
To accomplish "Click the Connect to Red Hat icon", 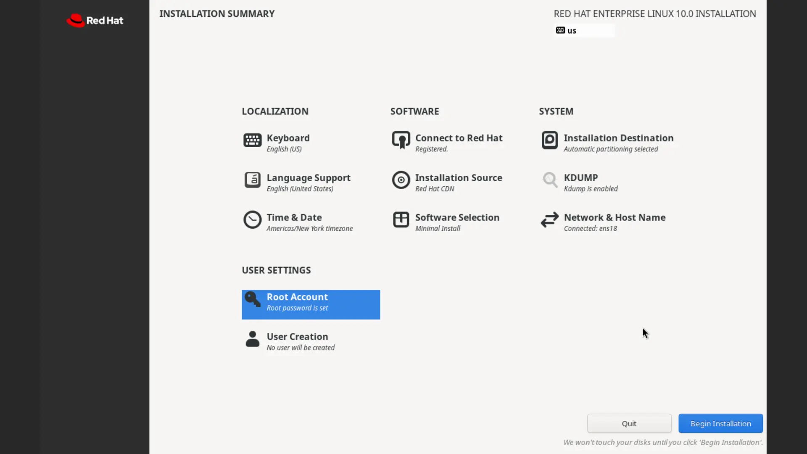I will [401, 140].
